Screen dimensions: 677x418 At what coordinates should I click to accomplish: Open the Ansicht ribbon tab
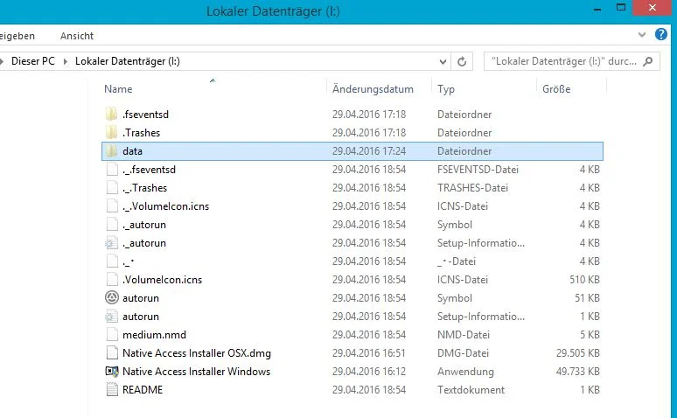point(77,36)
